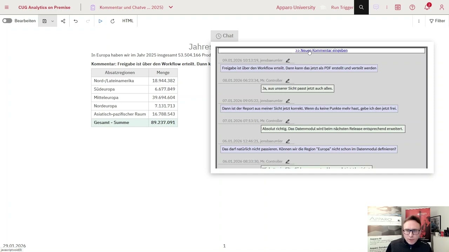Open the hamburger navigation menu
The image size is (449, 252).
[x=6, y=7]
